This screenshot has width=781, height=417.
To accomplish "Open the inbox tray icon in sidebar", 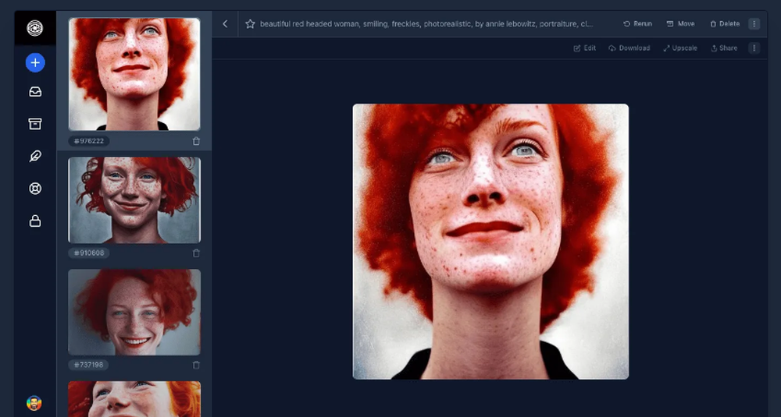I will (x=35, y=92).
